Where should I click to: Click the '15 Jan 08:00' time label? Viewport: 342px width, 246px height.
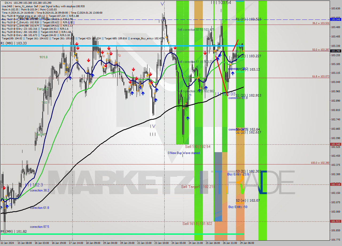[25, 243]
